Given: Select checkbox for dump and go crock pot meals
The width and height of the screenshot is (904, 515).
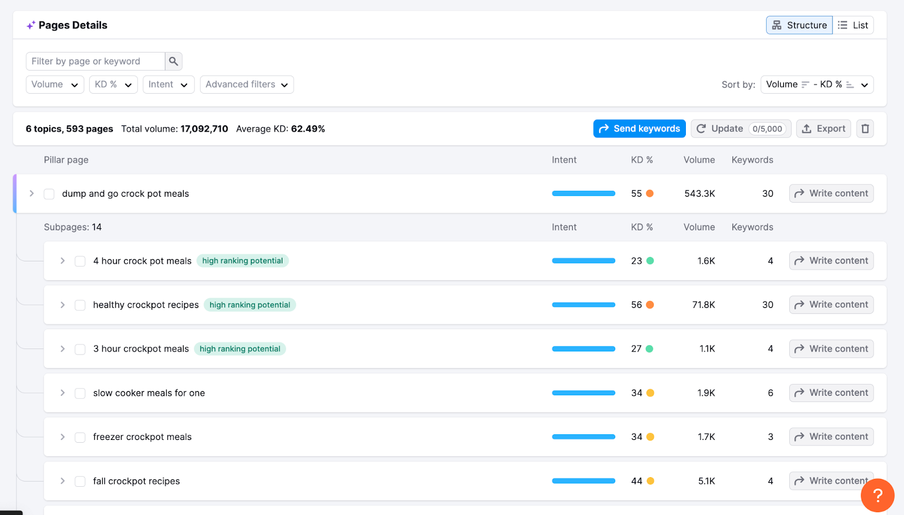Looking at the screenshot, I should click(49, 194).
